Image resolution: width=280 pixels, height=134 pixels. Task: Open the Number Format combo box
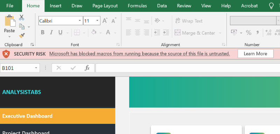255,21
